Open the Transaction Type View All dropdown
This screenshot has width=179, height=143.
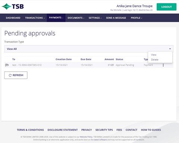tap(89, 49)
